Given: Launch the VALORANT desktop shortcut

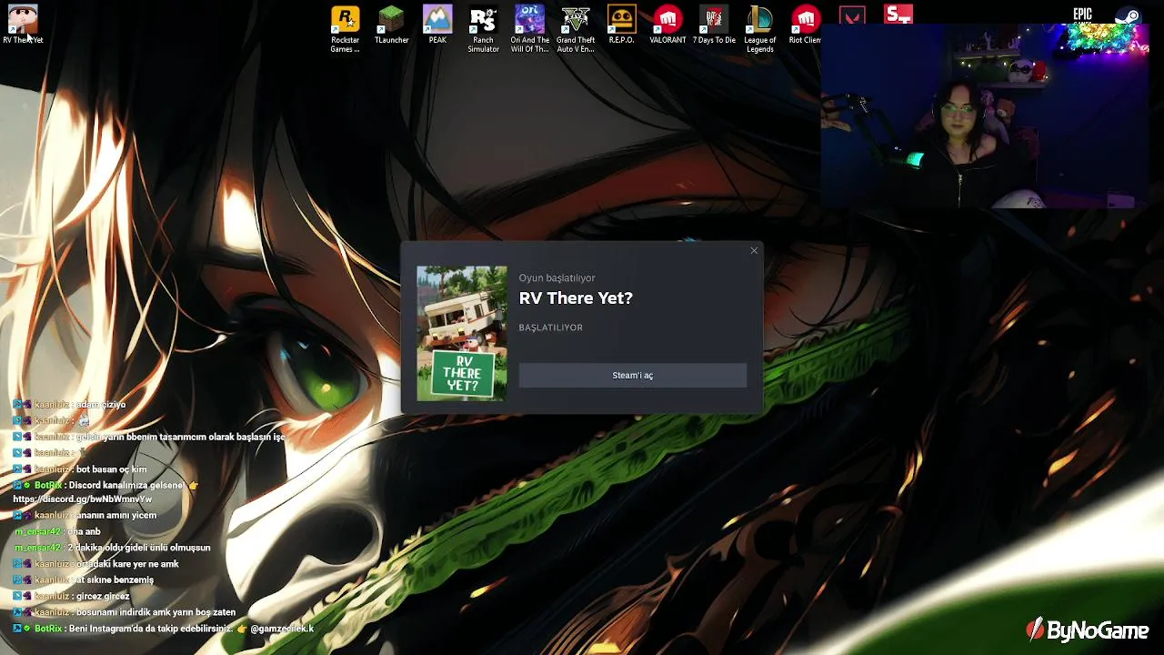Looking at the screenshot, I should [667, 25].
